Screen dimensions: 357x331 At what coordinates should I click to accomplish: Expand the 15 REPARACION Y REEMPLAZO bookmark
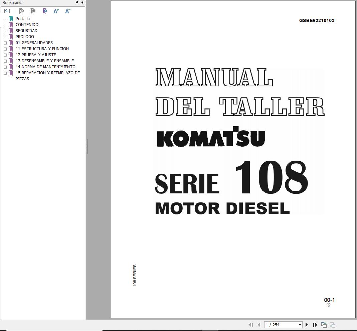coord(5,73)
